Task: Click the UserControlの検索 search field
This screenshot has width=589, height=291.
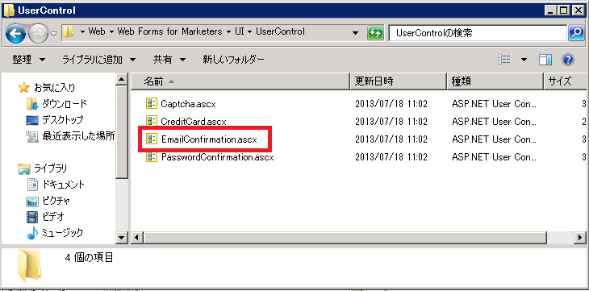Action: pyautogui.click(x=478, y=33)
